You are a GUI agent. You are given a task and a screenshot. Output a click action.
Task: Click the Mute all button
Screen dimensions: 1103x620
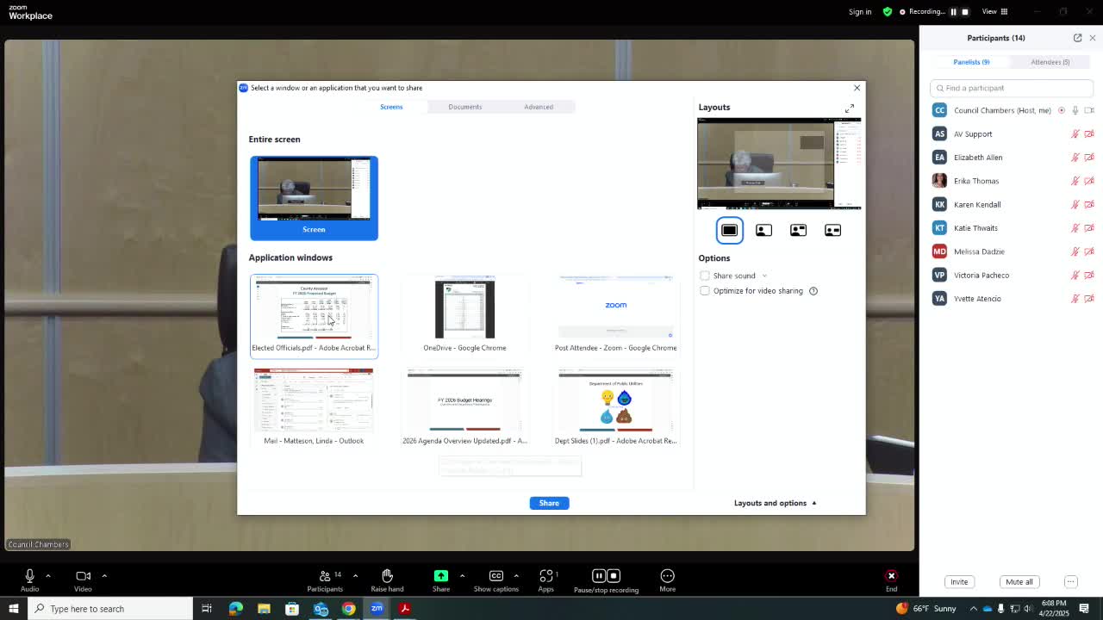1019,582
